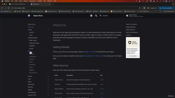This screenshot has height=98, width=175.
Task: Select Welcome in the sidebar
Action: coord(31,27)
